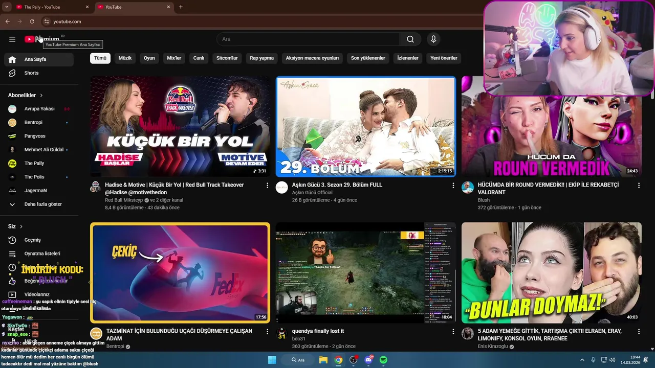Click the YouTube Premium logo

tap(42, 39)
